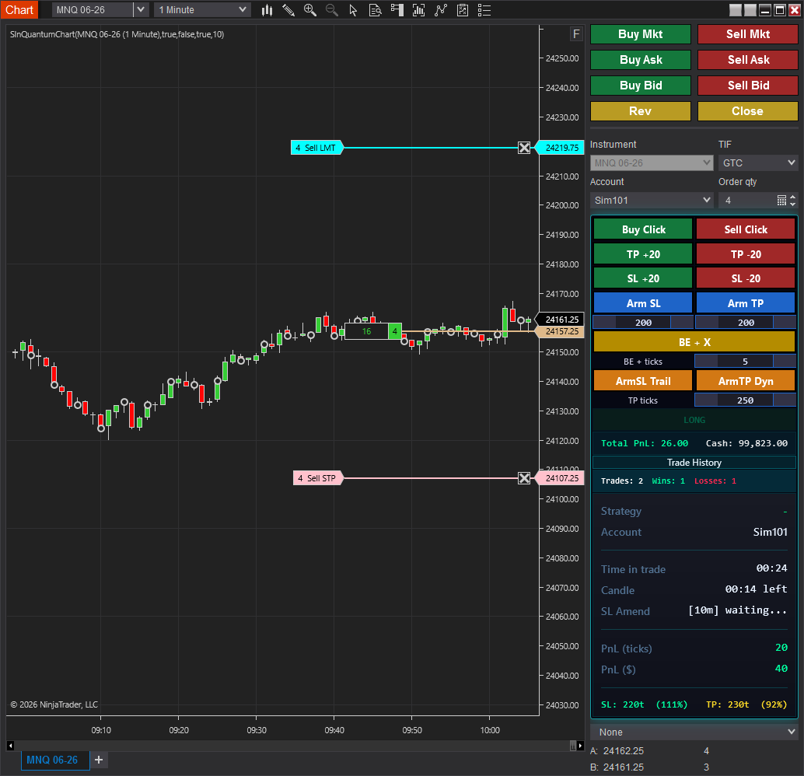The height and width of the screenshot is (776, 804).
Task: Add a new tab with plus button
Action: point(99,760)
